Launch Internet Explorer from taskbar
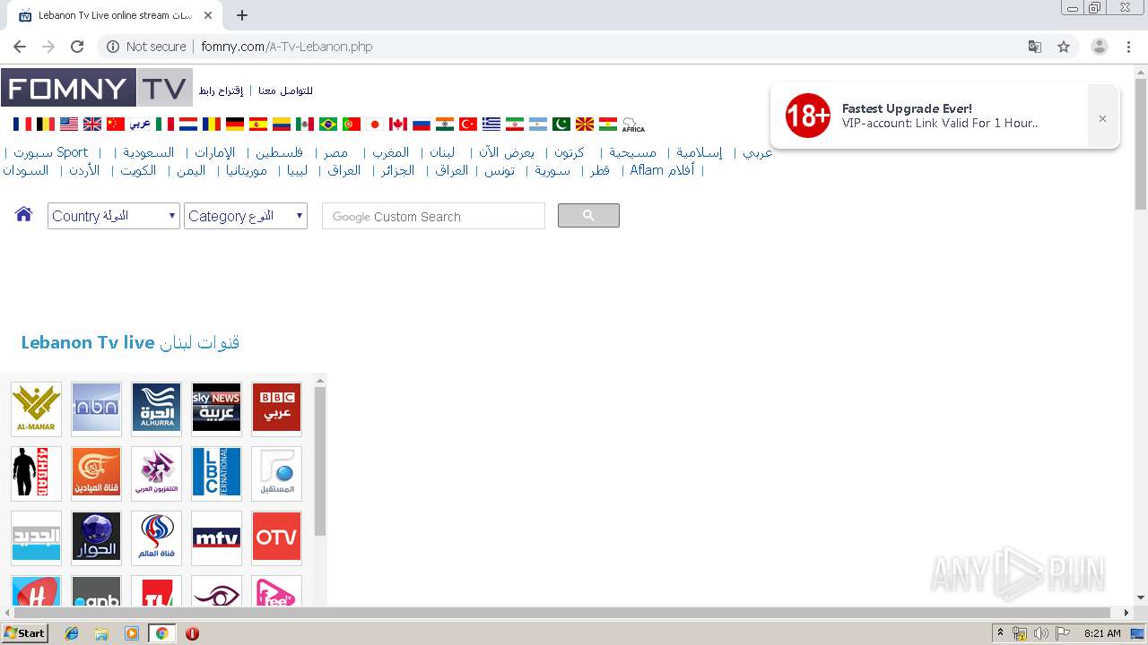 point(72,633)
